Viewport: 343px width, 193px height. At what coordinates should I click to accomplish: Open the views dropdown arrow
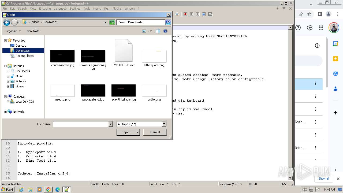click(151, 31)
